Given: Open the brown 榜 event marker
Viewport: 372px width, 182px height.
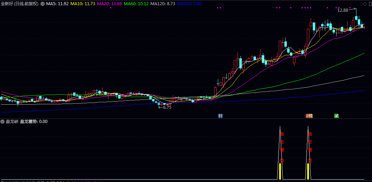Looking at the screenshot, I should (311, 116).
